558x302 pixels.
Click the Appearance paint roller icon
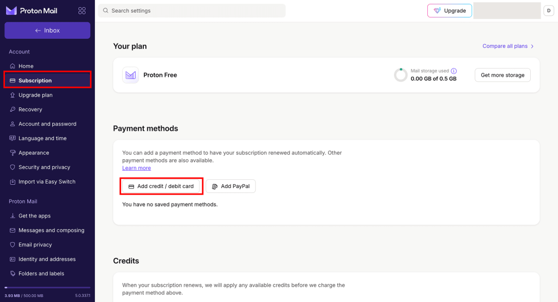(x=13, y=153)
